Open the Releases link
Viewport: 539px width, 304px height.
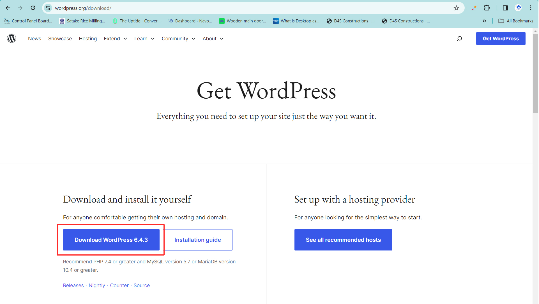tap(73, 285)
